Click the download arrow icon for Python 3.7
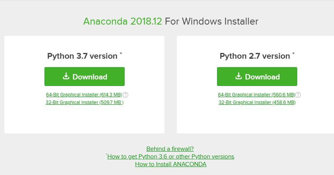334x175 pixels. point(66,76)
